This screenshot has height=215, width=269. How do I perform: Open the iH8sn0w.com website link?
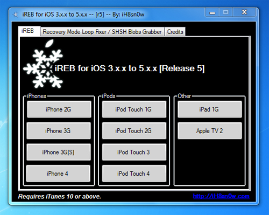pyautogui.click(x=221, y=196)
